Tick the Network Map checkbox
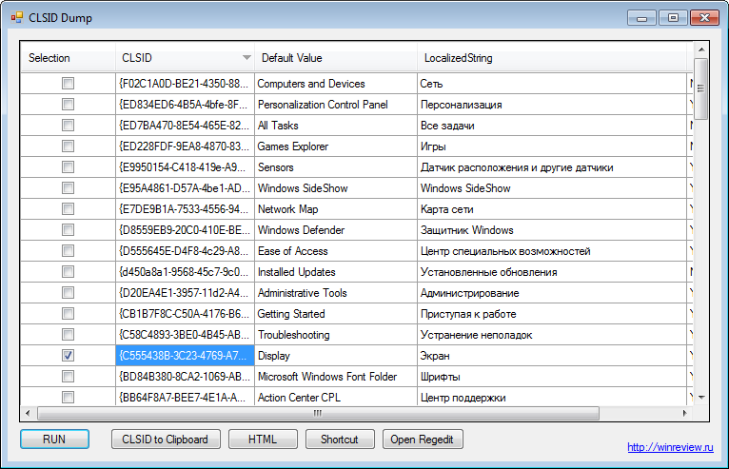Screen dimensions: 729x469 point(68,208)
